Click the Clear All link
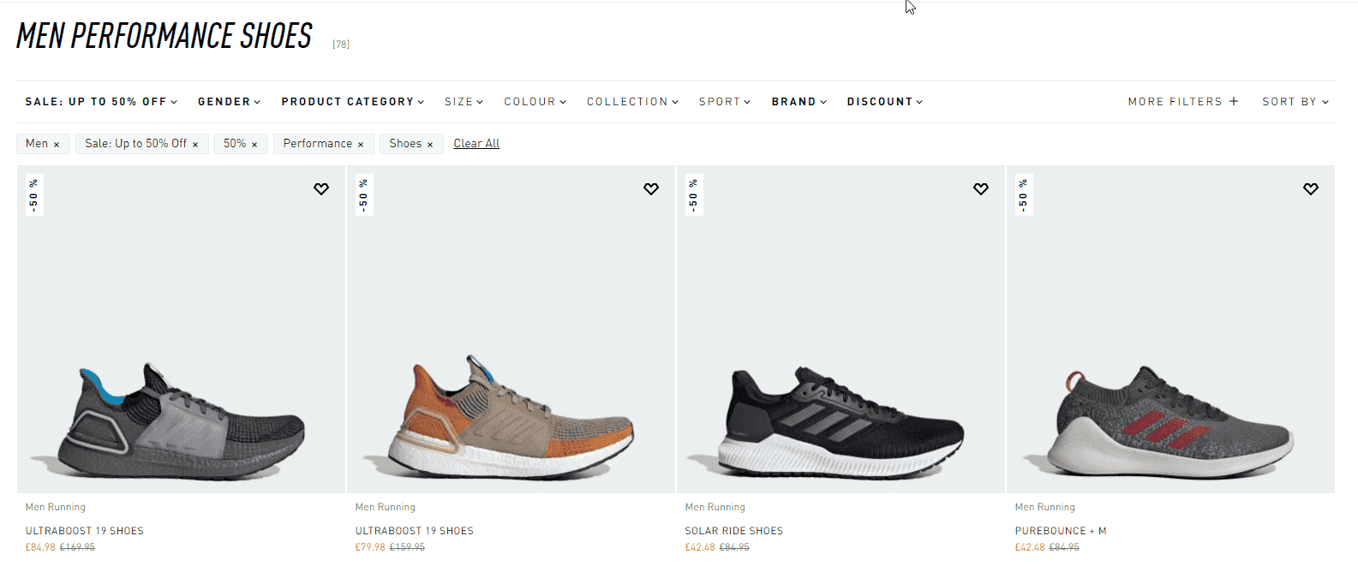 pos(476,144)
